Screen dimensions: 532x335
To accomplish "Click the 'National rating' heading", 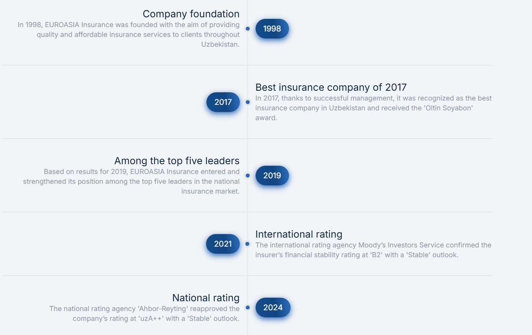I will [x=206, y=298].
